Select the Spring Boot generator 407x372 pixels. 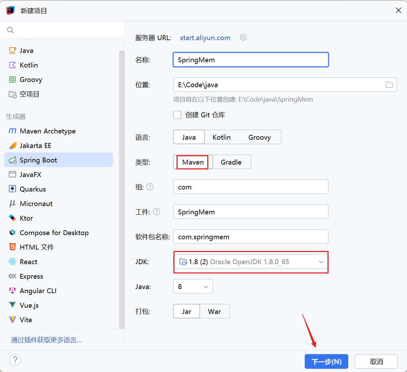click(x=59, y=160)
